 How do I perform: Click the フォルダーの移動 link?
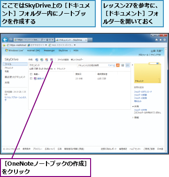coord(140,95)
